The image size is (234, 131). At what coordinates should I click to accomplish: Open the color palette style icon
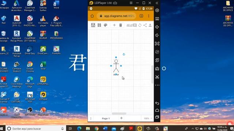pos(106,25)
